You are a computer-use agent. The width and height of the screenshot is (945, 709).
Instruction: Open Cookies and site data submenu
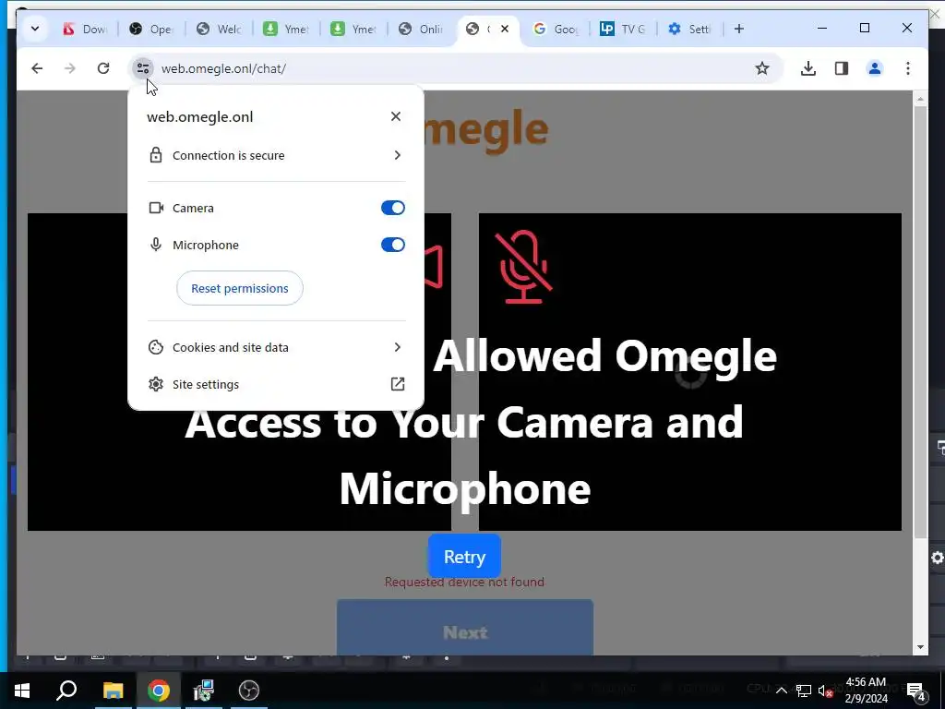276,347
